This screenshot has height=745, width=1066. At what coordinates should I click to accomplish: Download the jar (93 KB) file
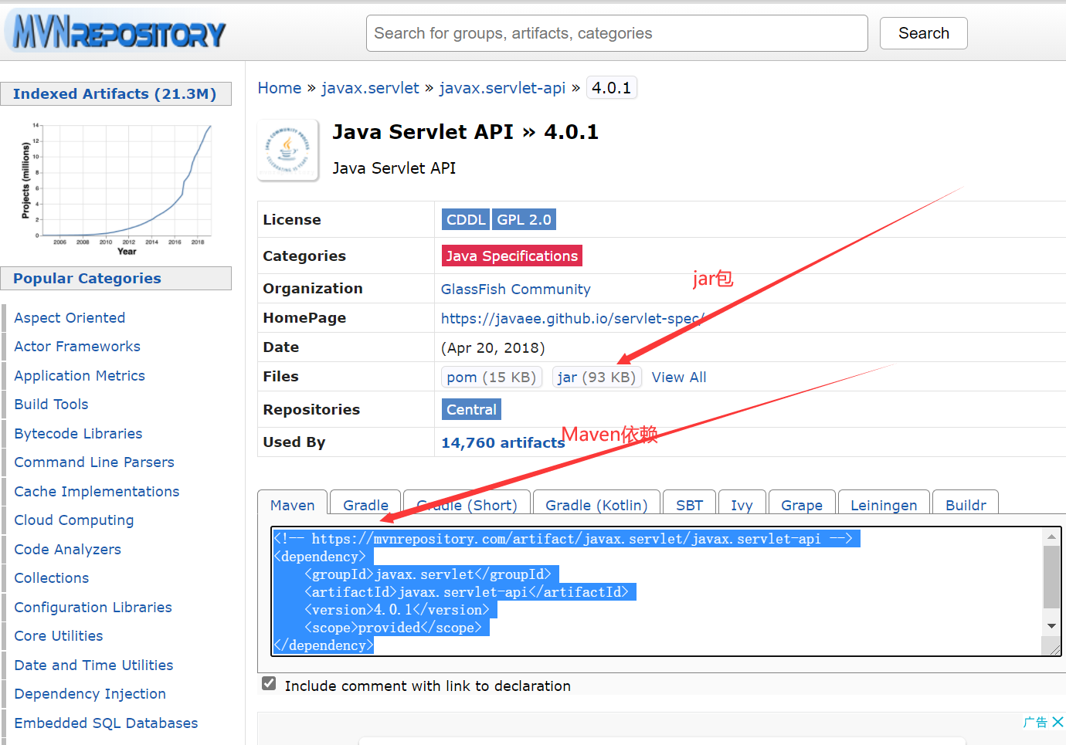click(596, 377)
